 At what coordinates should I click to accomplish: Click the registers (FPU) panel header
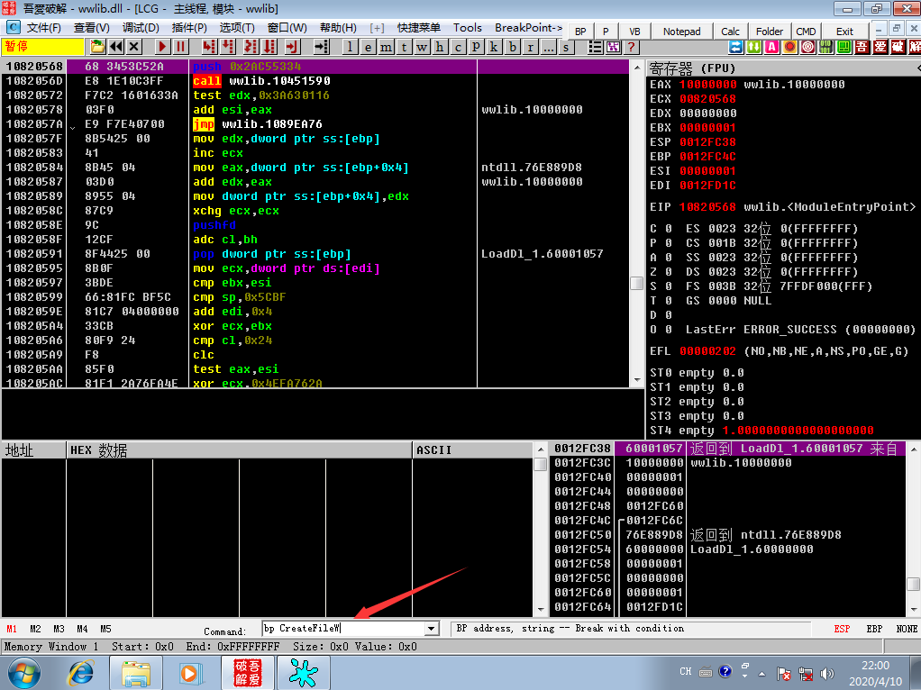pos(783,68)
